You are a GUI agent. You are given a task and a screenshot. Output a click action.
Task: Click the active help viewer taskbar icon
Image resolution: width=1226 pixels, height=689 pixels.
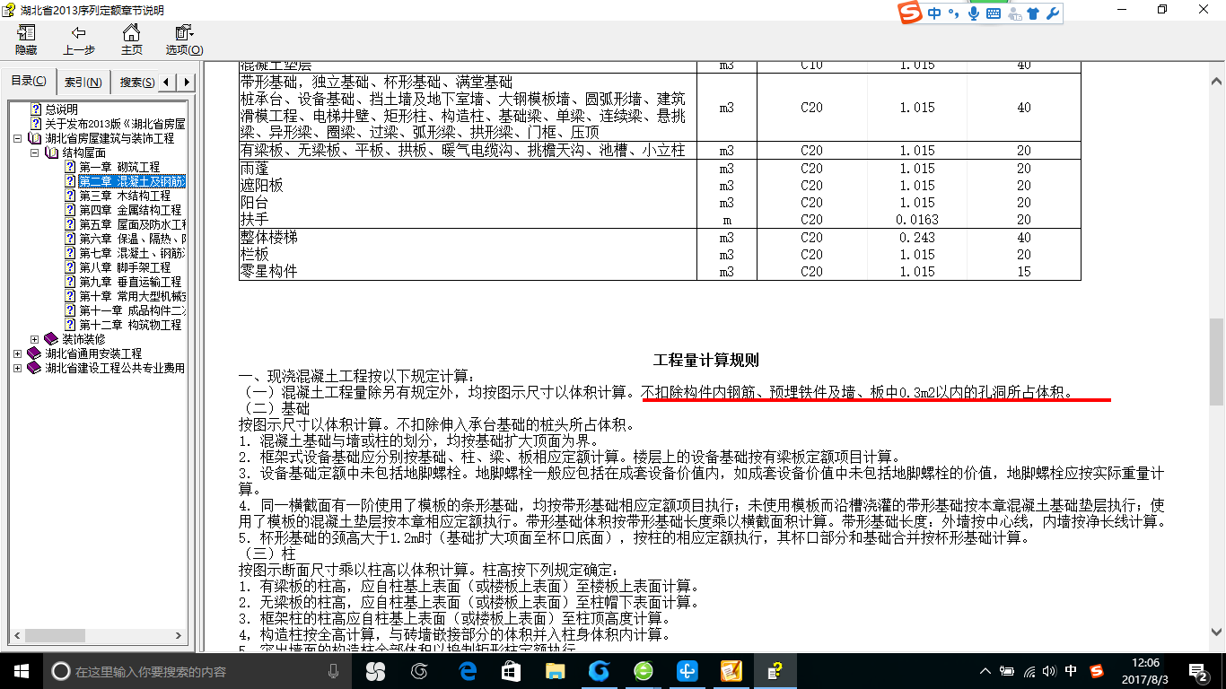775,671
